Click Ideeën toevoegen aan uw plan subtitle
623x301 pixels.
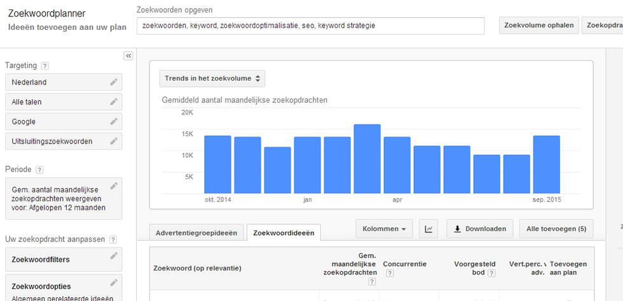point(67,27)
